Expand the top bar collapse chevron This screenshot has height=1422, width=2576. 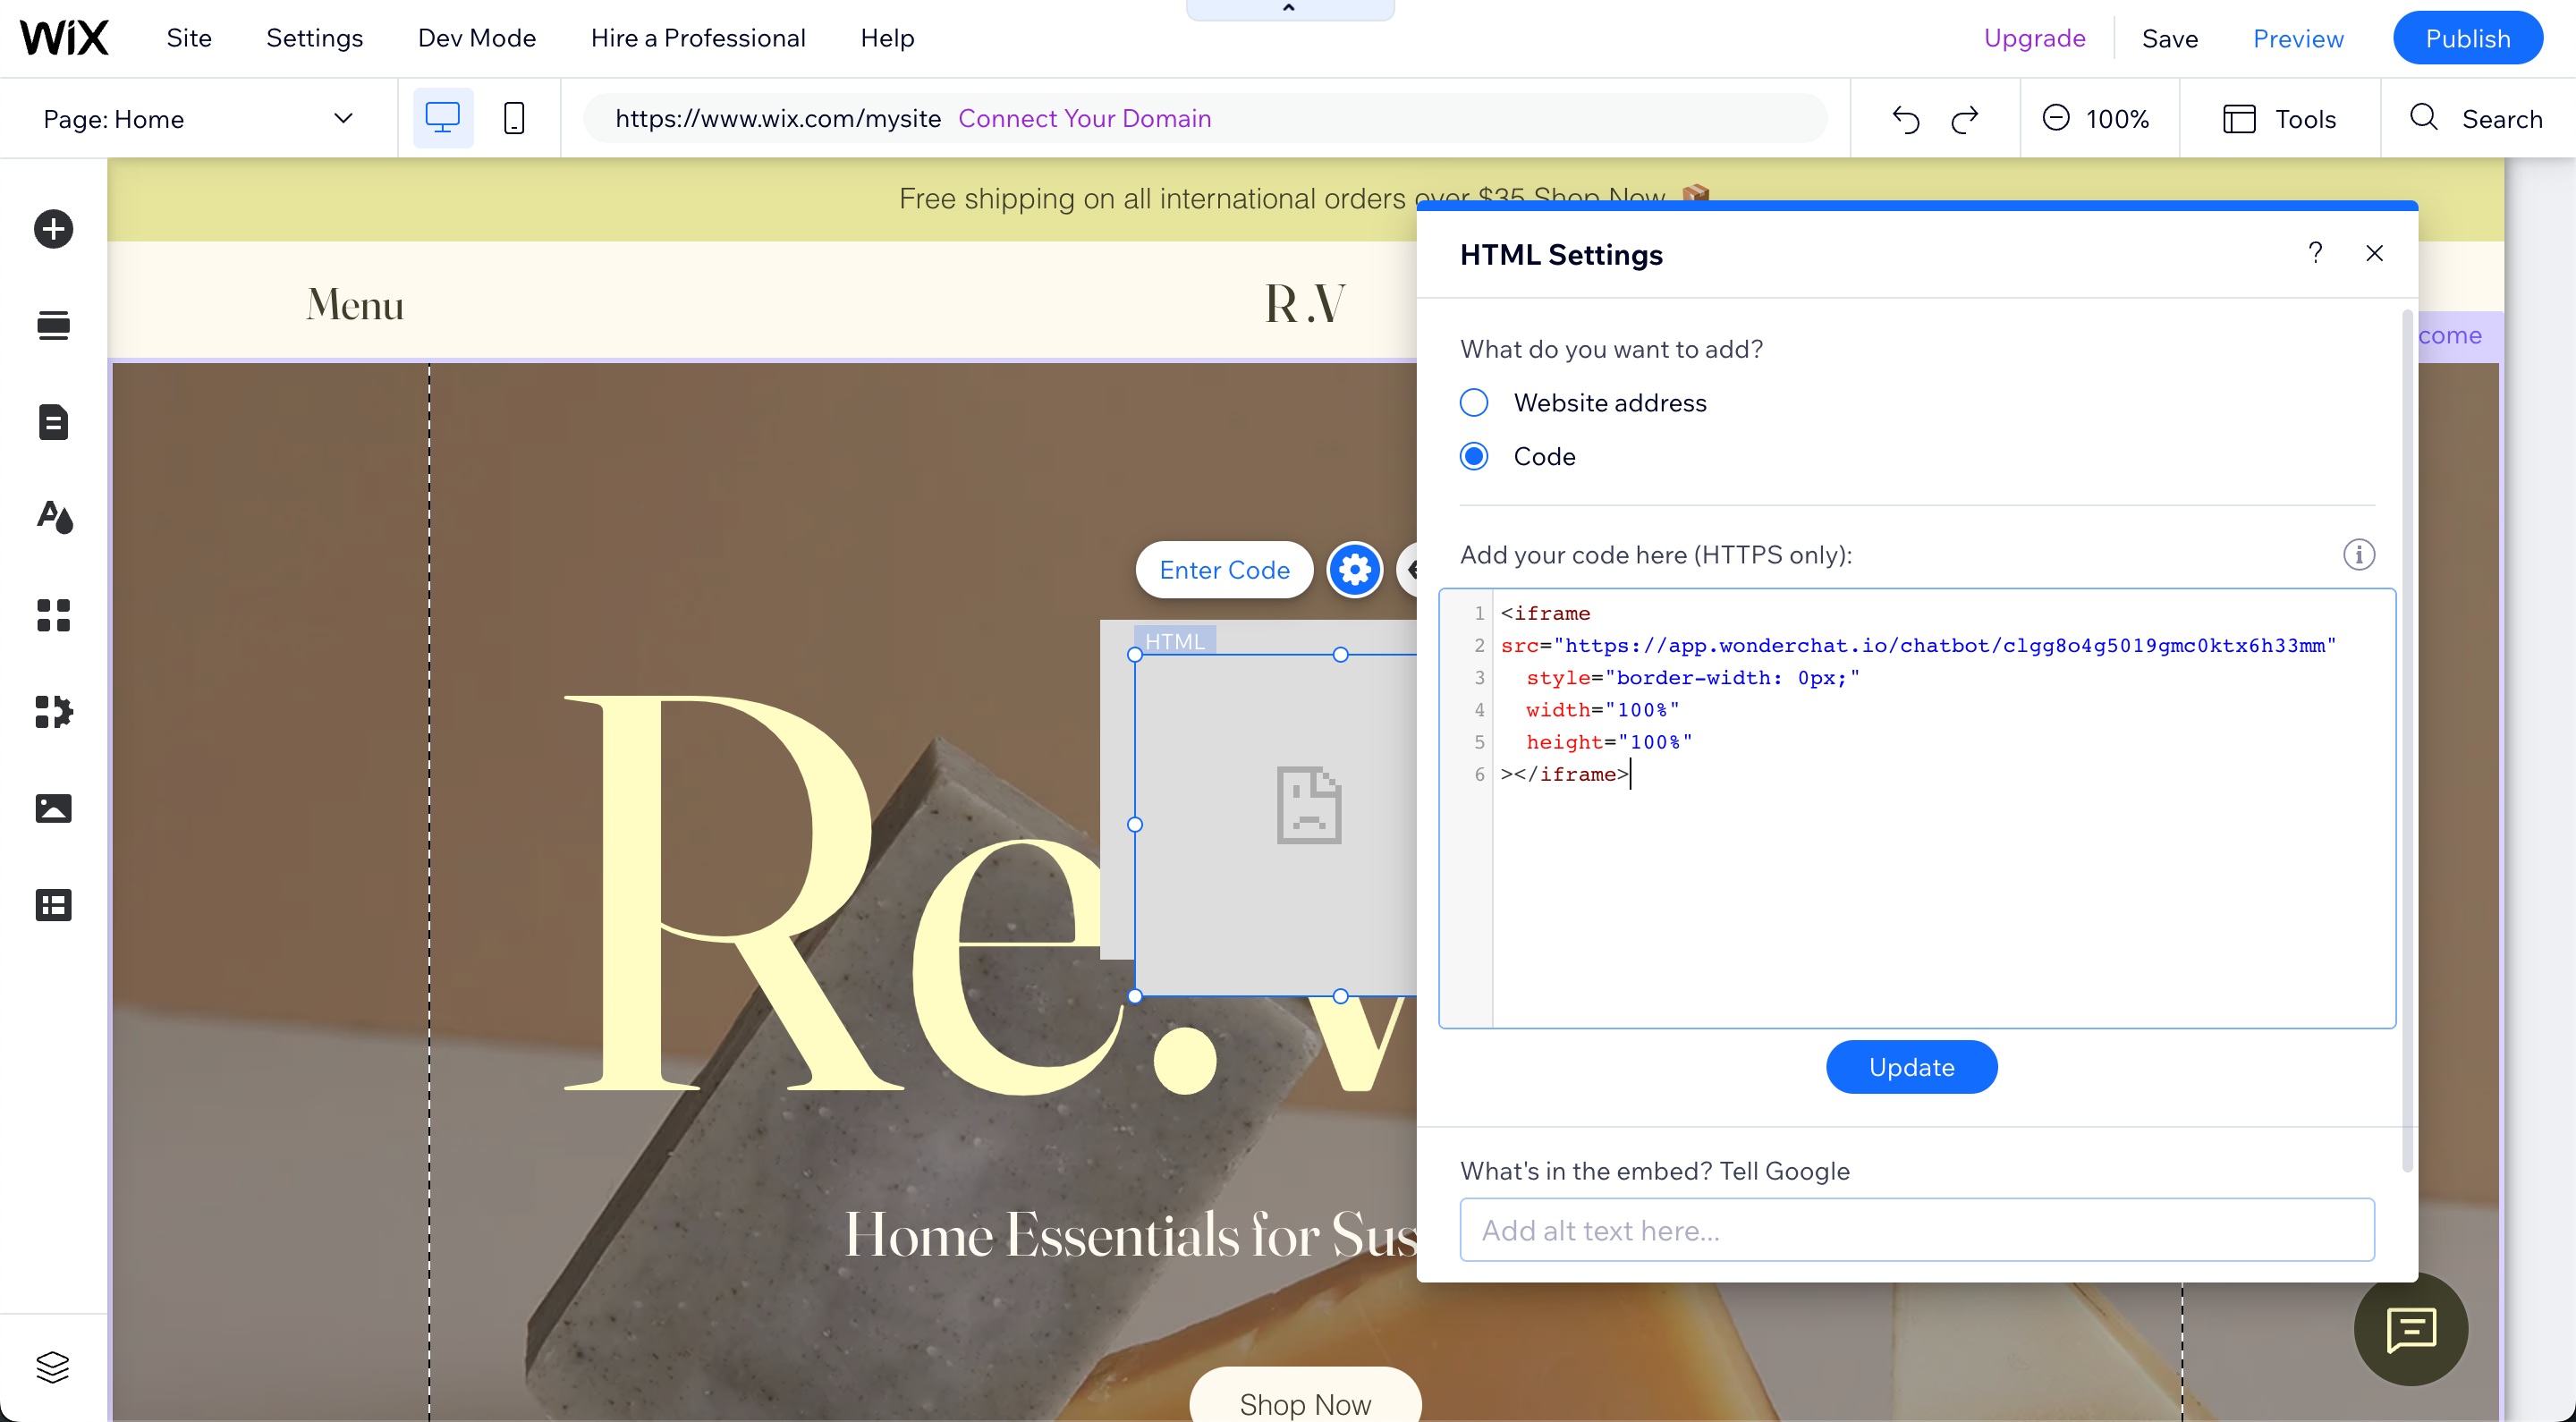point(1289,9)
